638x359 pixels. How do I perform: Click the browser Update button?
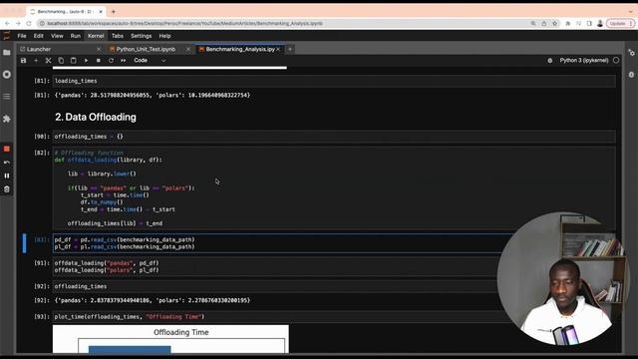point(620,24)
